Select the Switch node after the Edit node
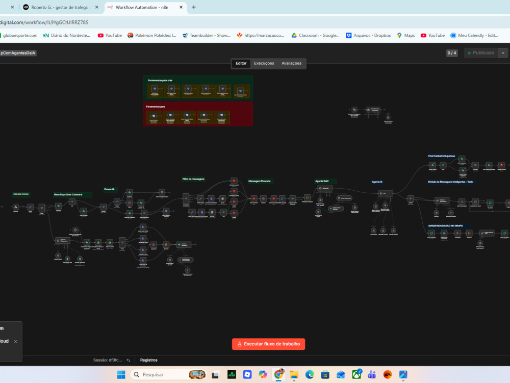 [x=42, y=208]
